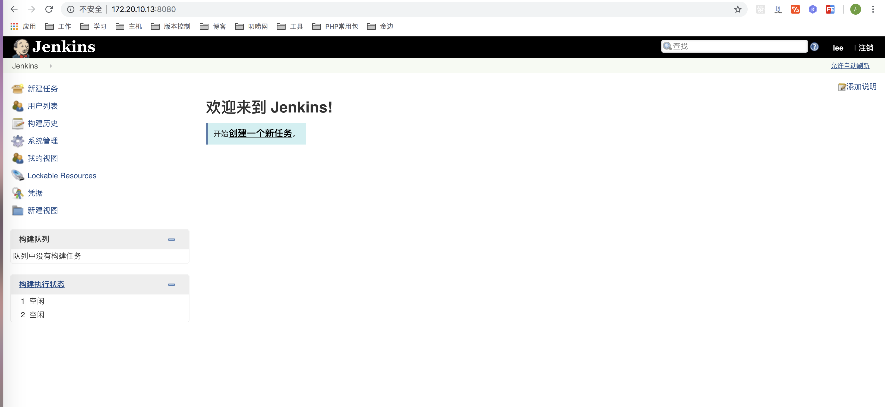
Task: Select executor row '1 空闲'
Action: [100, 301]
